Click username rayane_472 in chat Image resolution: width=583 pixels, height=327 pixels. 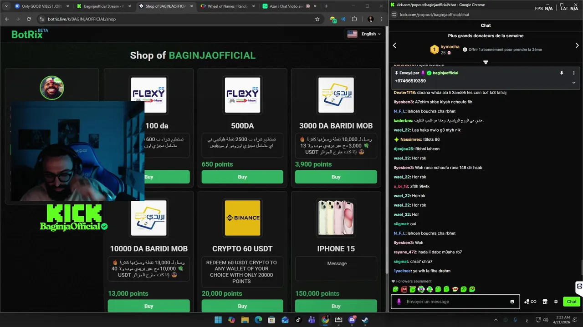pos(405,252)
